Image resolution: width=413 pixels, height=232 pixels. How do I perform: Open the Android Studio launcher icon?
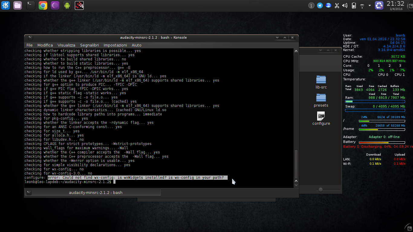coord(67,5)
